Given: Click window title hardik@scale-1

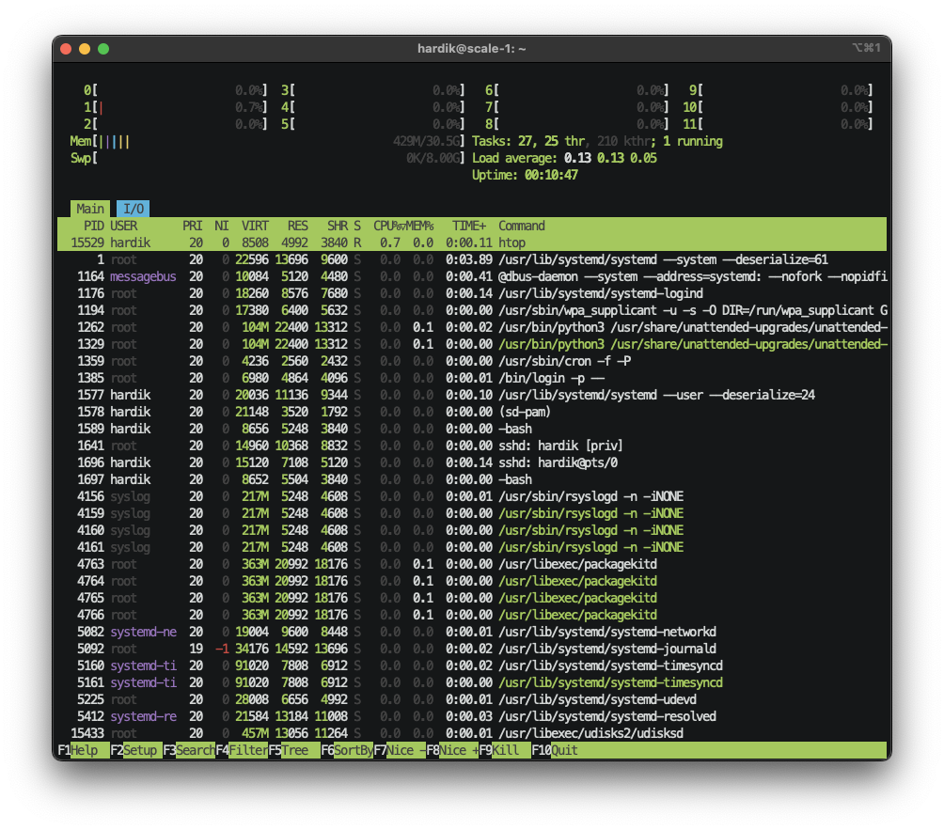Looking at the screenshot, I should click(471, 48).
